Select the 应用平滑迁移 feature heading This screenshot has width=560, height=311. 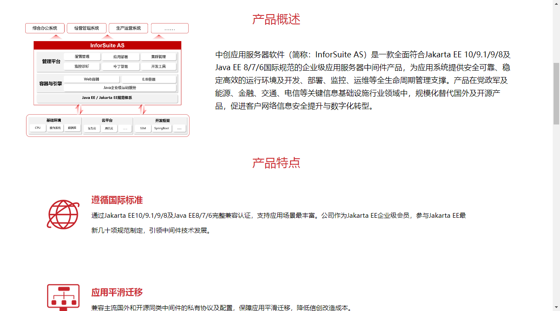117,293
